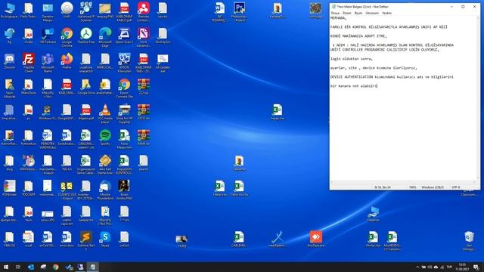484x272 pixels.
Task: Select the Google Drive desktop icon
Action: coord(86,87)
